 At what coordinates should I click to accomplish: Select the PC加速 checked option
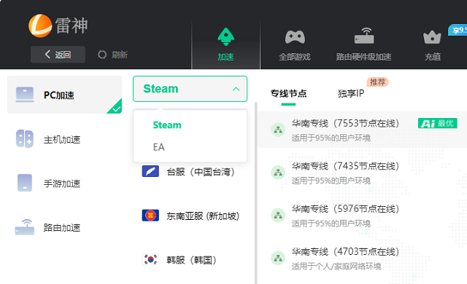tap(64, 95)
